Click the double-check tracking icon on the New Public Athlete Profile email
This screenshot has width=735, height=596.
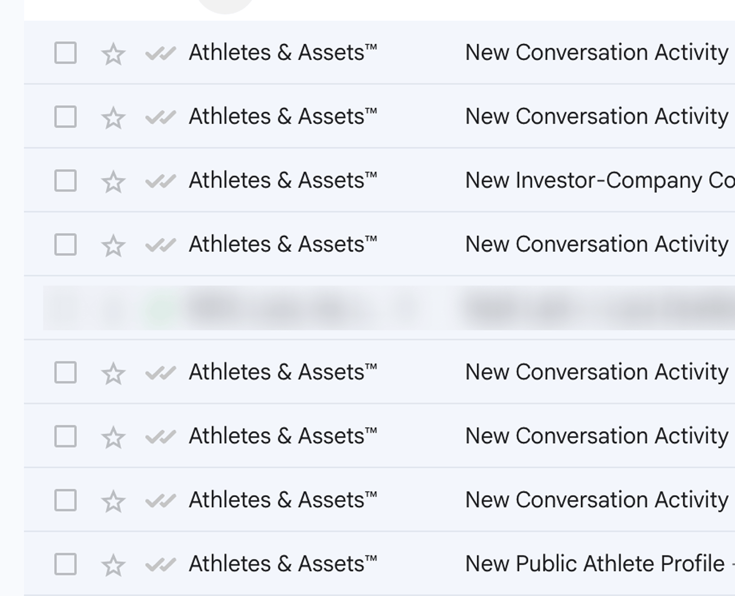pos(160,565)
